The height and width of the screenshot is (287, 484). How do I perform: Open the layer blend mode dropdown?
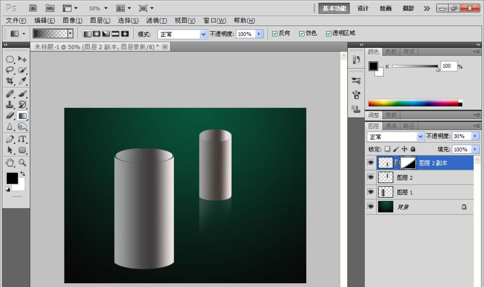[420, 136]
